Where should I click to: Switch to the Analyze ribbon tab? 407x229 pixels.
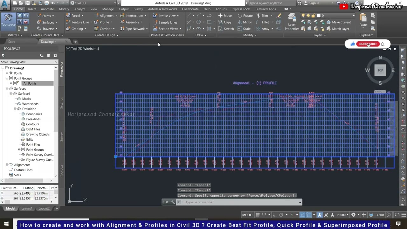click(x=80, y=9)
